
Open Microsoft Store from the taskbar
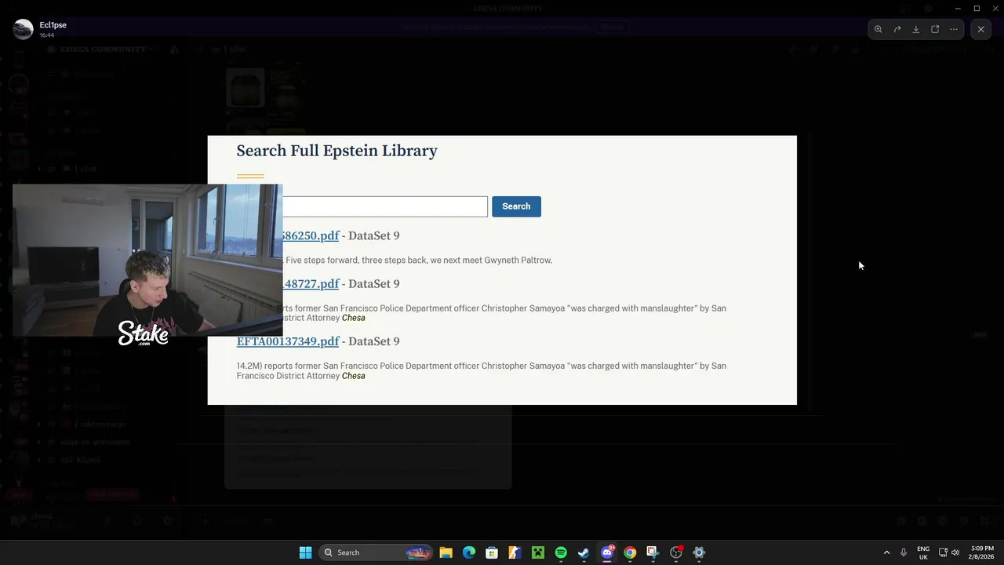492,552
